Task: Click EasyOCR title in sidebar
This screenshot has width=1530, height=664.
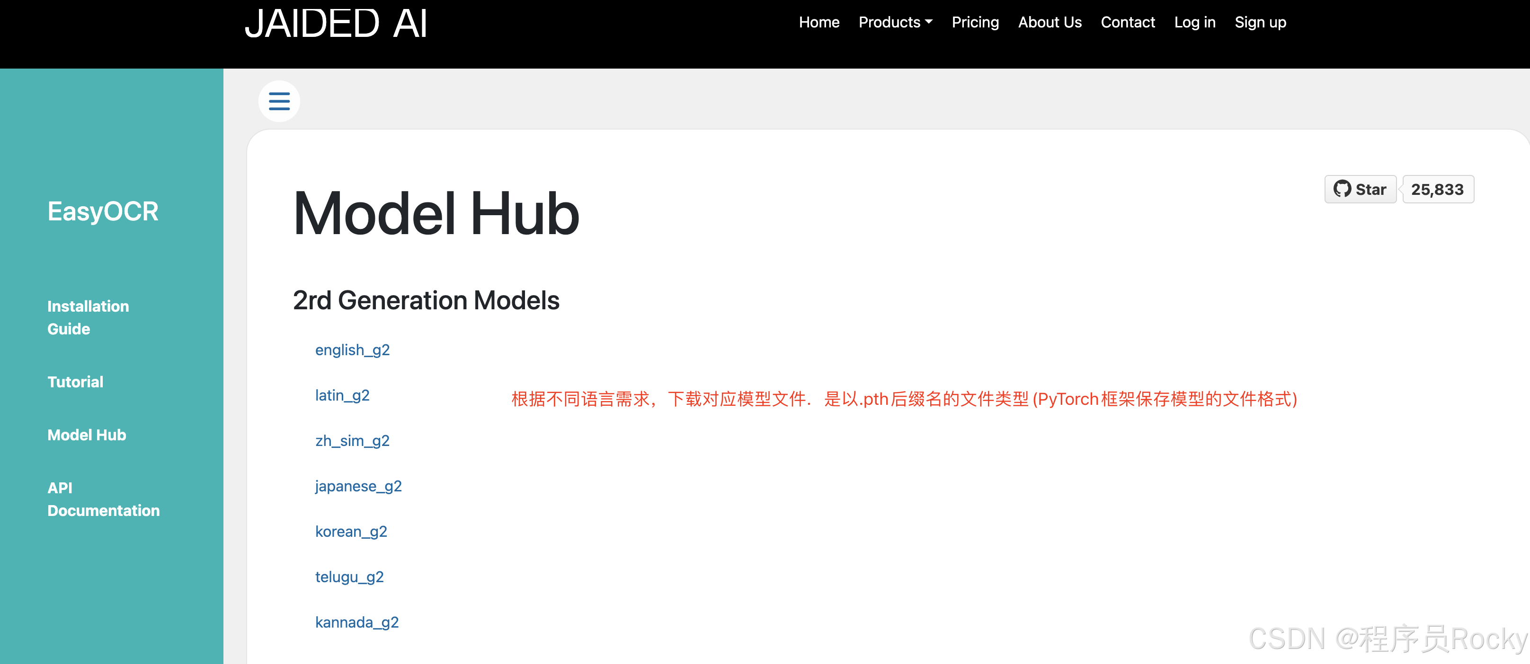Action: point(103,212)
